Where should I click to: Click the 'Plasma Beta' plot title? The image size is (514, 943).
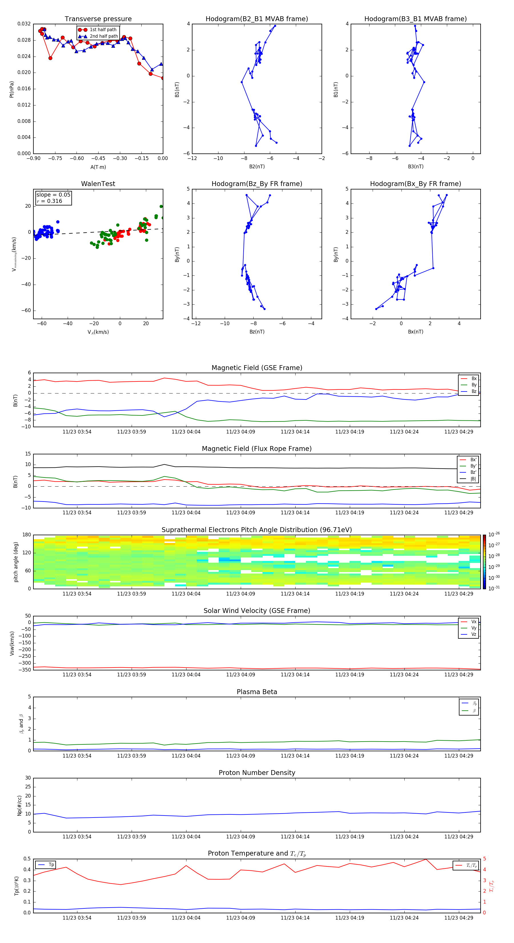coord(257,692)
